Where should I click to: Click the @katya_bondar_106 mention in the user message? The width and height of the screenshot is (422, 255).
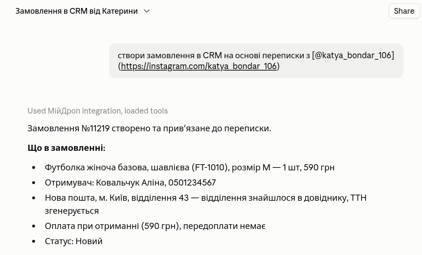point(353,55)
